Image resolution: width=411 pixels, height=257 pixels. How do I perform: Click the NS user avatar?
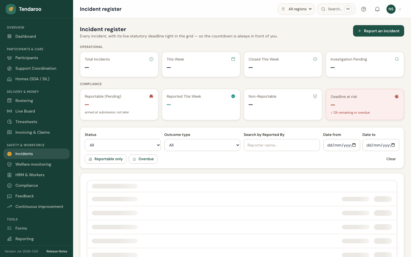click(391, 9)
